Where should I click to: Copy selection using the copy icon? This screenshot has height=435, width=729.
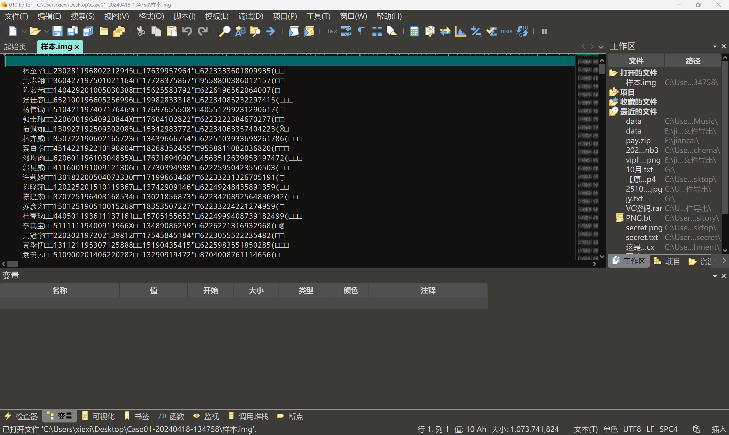tap(156, 31)
